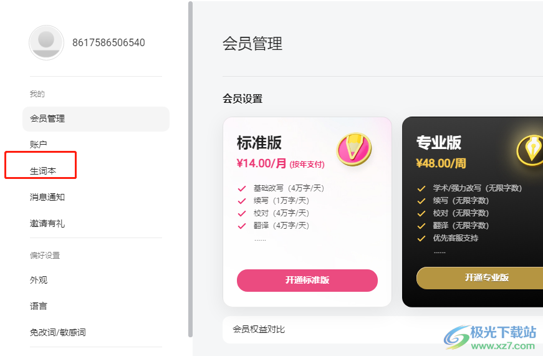Viewport: 543px width, 356px height.
Task: Click the 开通专业版 button
Action: point(479,277)
